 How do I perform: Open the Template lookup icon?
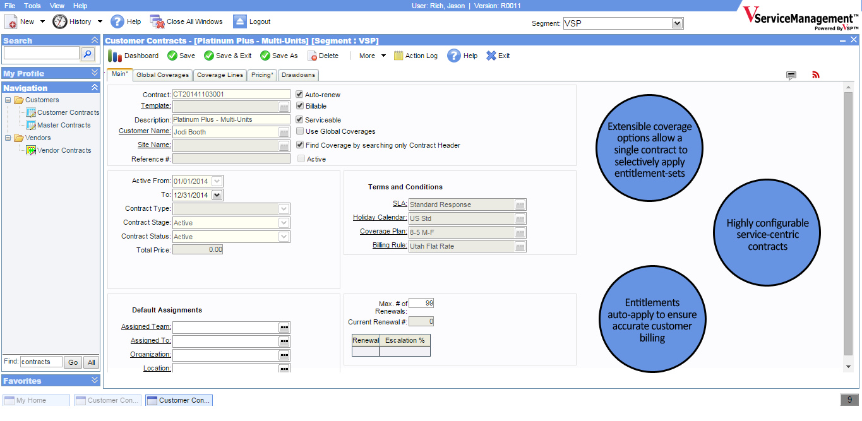284,107
